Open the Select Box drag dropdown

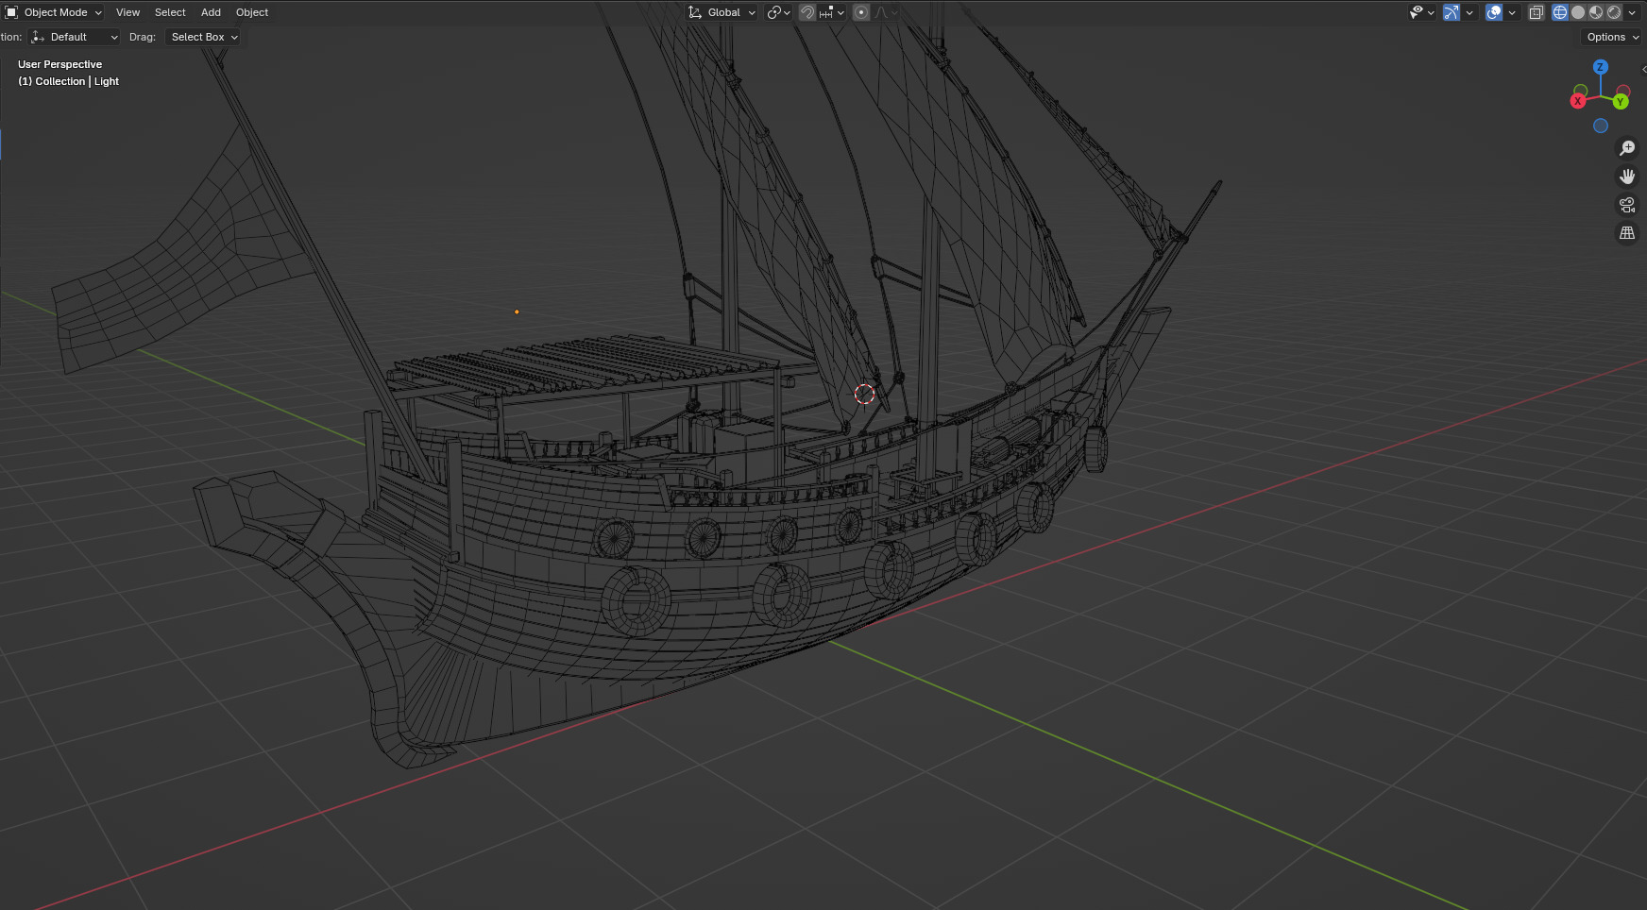point(203,37)
